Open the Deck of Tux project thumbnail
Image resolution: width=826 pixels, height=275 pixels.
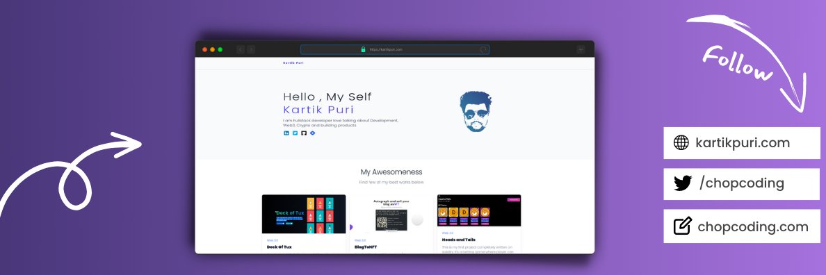coord(304,214)
